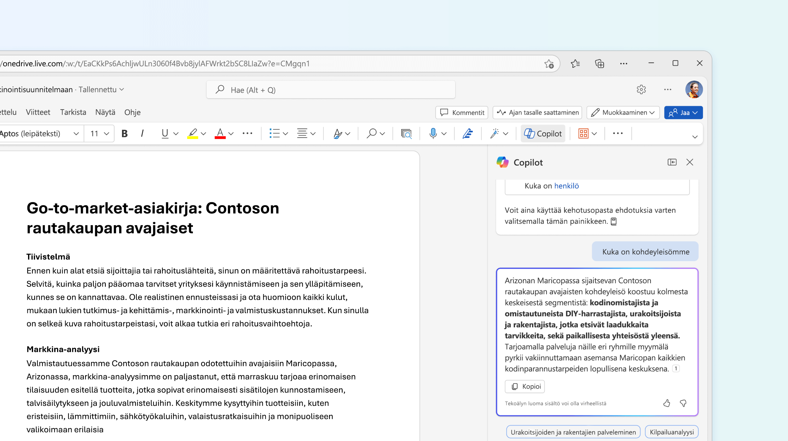
Task: Open the Designer magic wand icon
Action: 495,134
